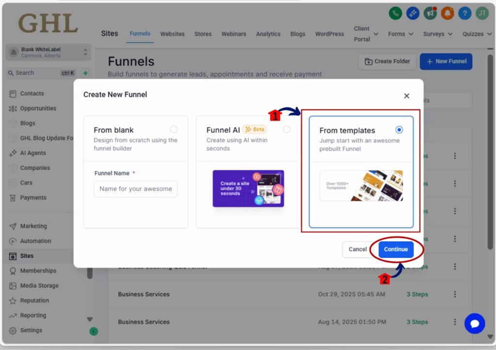Image resolution: width=496 pixels, height=350 pixels.
Task: Switch to the Websites tab
Action: pyautogui.click(x=172, y=34)
